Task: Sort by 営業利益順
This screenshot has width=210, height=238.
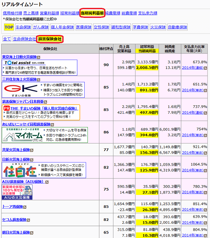Action: [49, 13]
